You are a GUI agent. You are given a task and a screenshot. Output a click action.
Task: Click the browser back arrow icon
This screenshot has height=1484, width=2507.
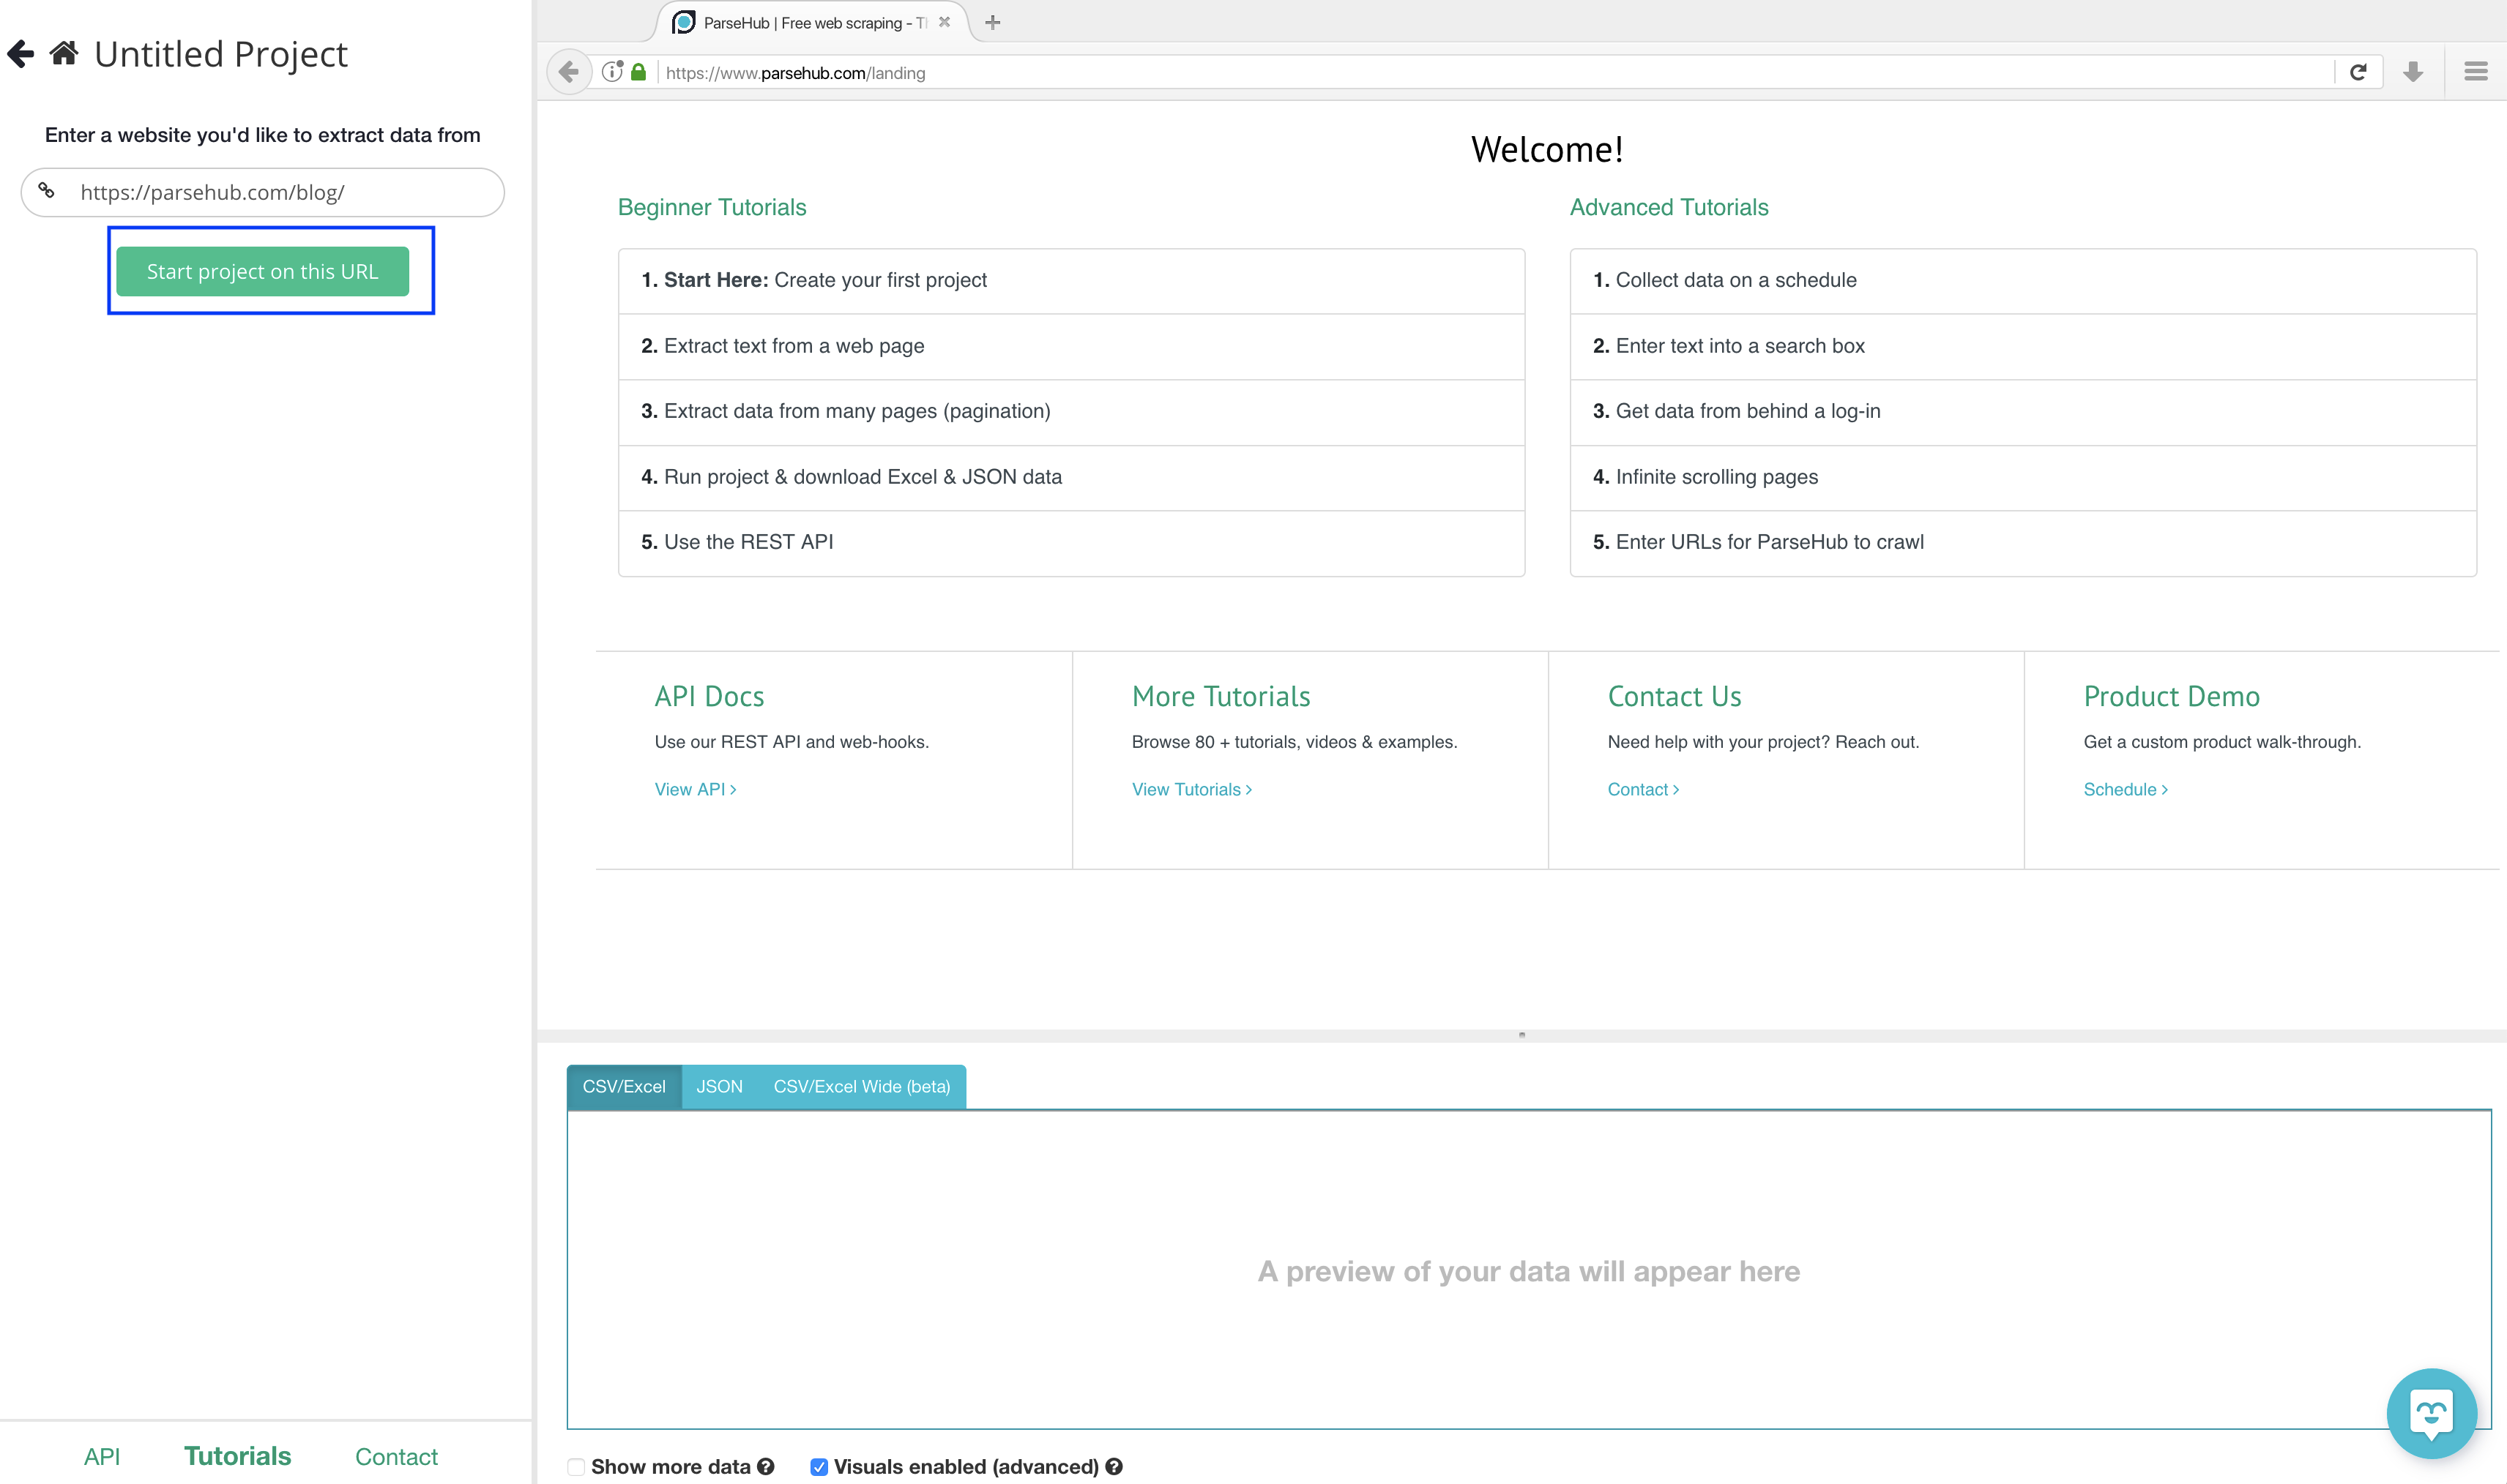click(x=569, y=72)
